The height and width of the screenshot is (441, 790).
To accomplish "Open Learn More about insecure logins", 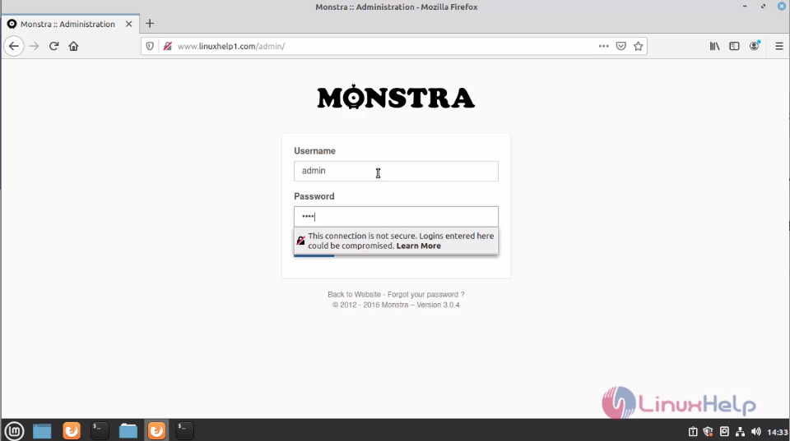I will click(x=418, y=246).
